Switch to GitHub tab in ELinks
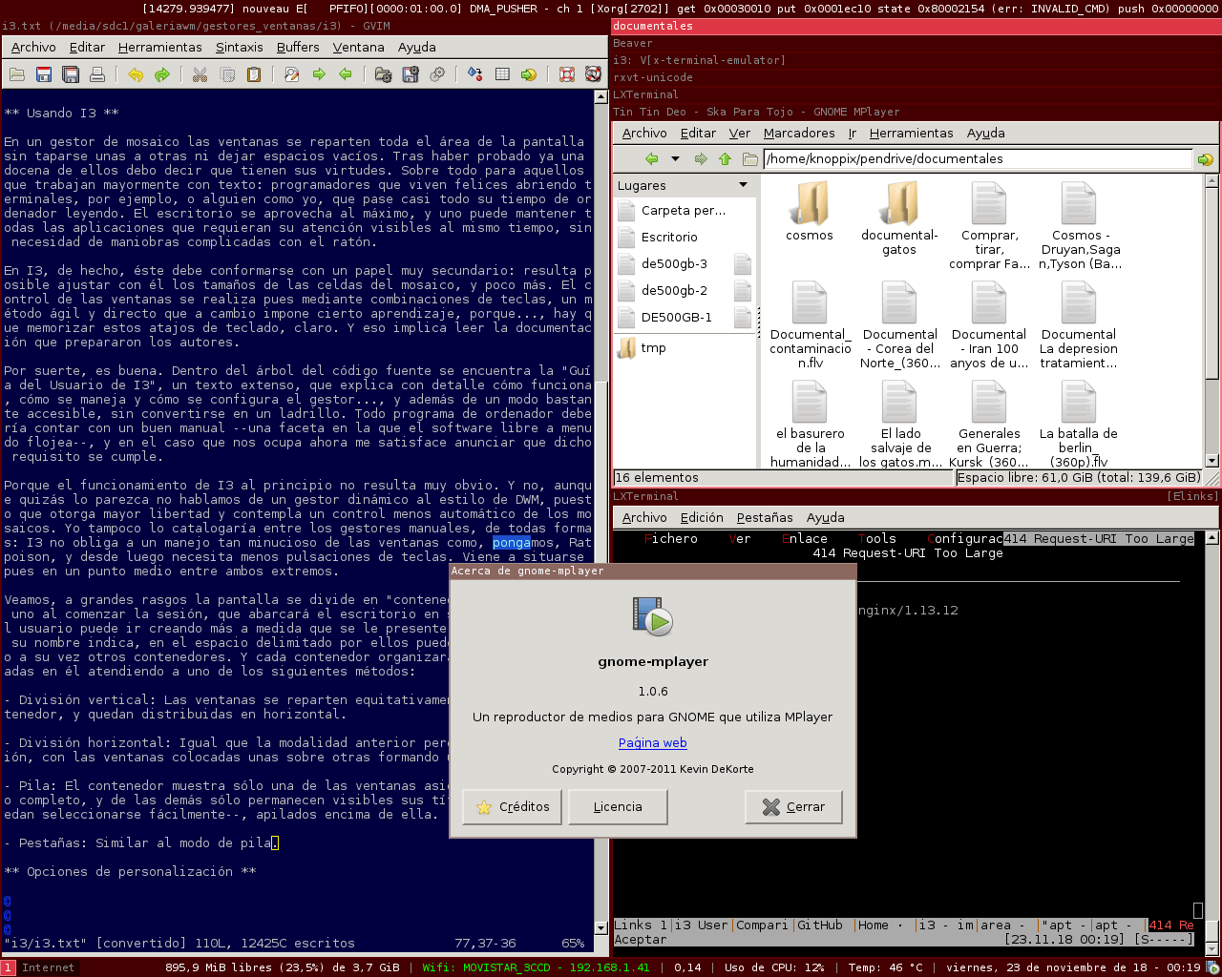Screen dimensions: 1222x977 tap(820, 925)
